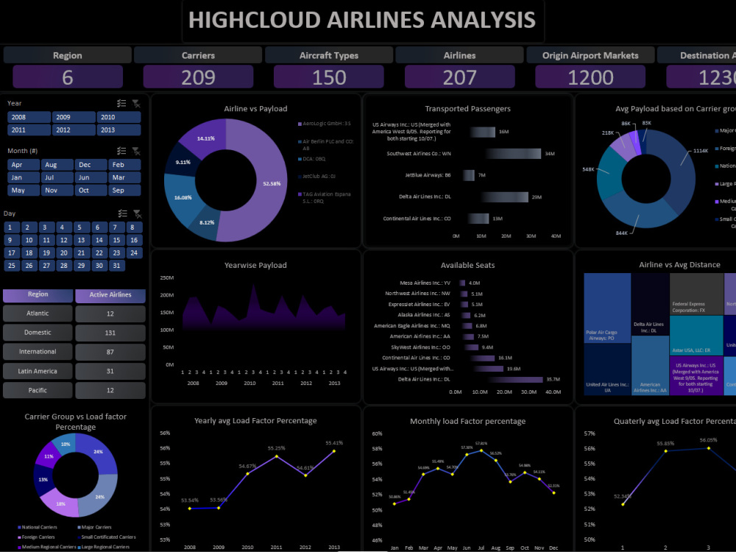
Task: Clear the Month slicer filter
Action: (x=136, y=152)
